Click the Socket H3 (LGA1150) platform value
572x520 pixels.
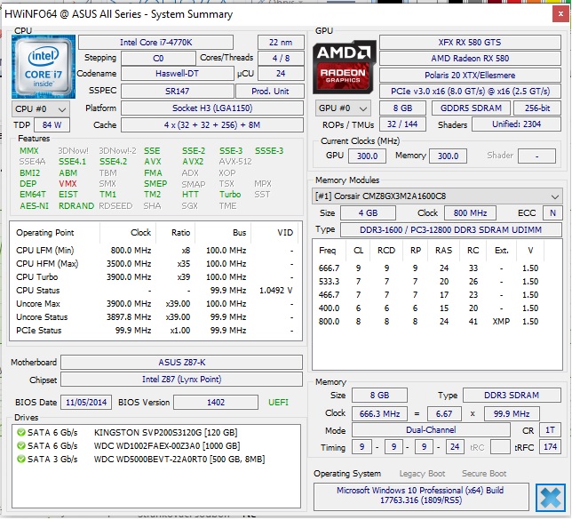(212, 108)
